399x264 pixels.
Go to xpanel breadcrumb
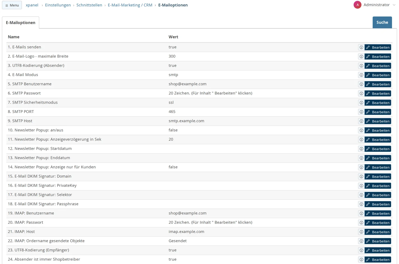(32, 5)
